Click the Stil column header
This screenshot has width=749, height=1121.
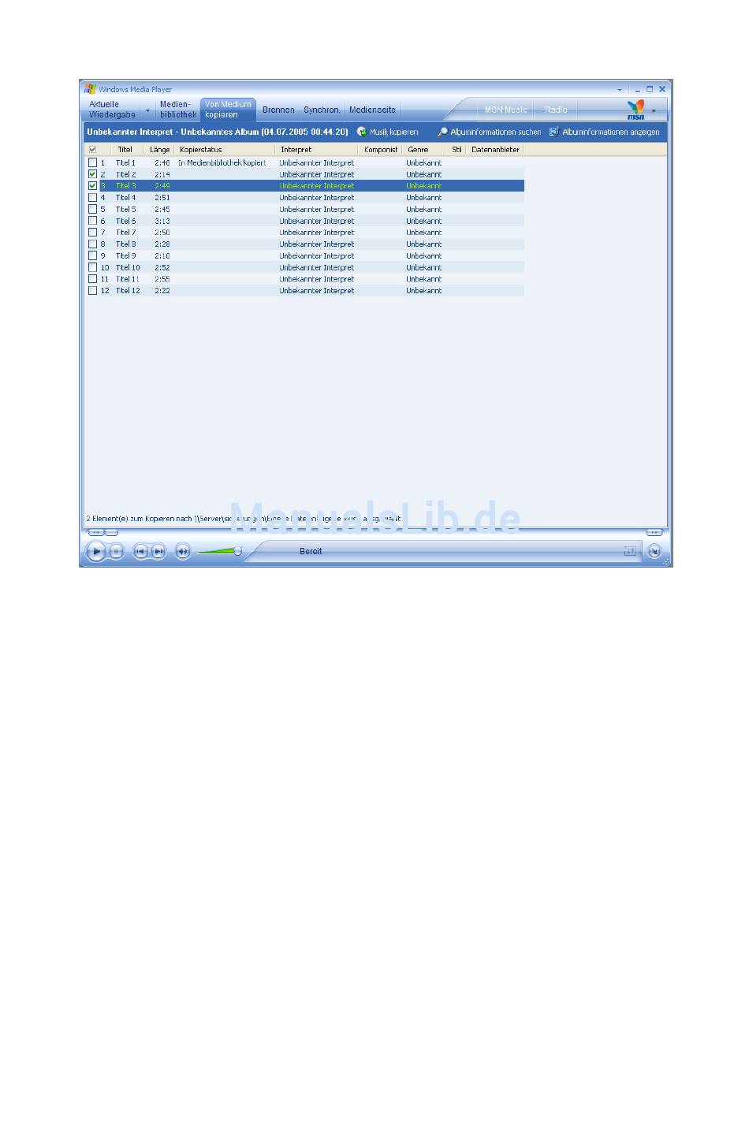(456, 149)
